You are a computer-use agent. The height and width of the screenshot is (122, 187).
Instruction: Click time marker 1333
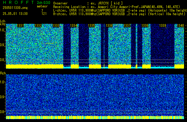click(x=56, y=26)
